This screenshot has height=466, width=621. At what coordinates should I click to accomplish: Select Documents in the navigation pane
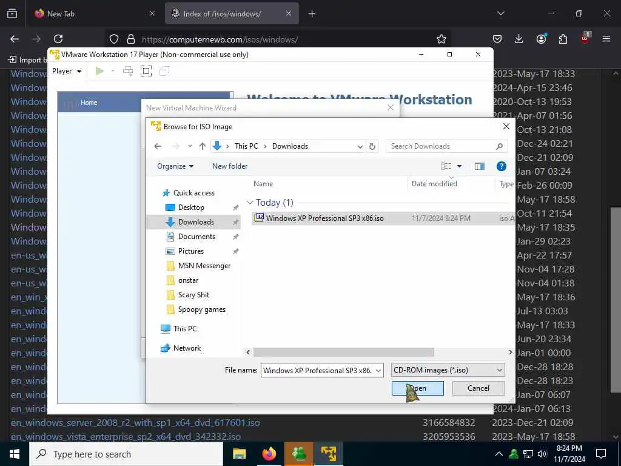pyautogui.click(x=197, y=237)
